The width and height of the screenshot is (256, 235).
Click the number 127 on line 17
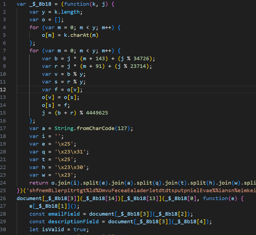point(122,128)
